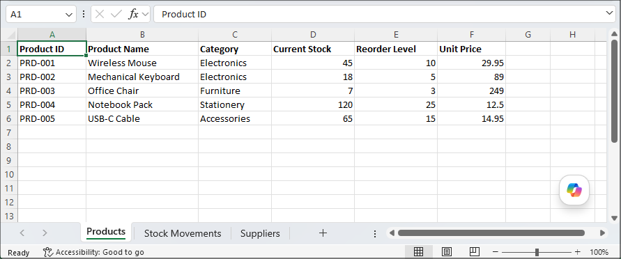
Task: Click horizontal scrollbar right arrow
Action: (x=602, y=233)
